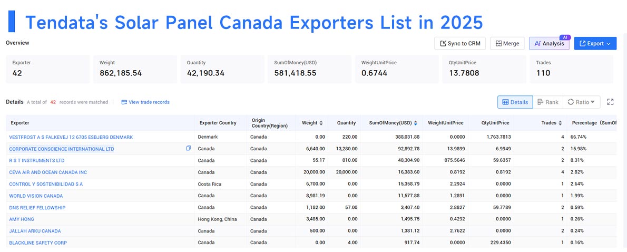Click the Quantity summary card 42,190.34
627x252 pixels.
(222, 69)
